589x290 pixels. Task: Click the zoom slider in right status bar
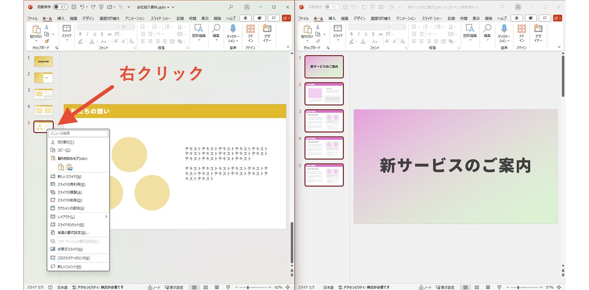(518, 287)
